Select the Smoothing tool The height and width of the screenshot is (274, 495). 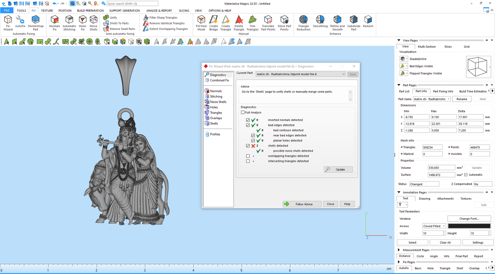click(320, 22)
